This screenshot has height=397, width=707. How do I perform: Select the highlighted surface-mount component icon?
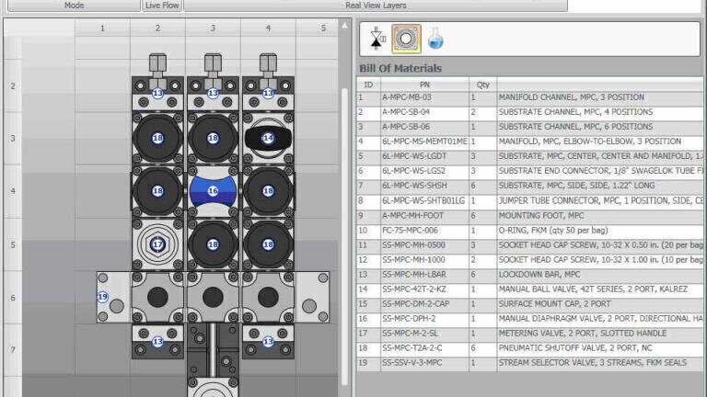(406, 39)
